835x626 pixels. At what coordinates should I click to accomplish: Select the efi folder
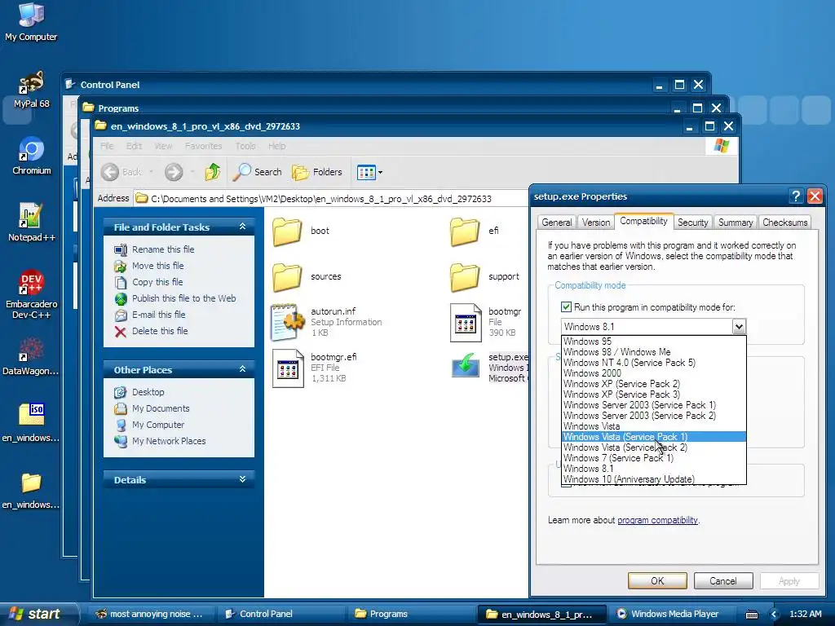tap(475, 231)
